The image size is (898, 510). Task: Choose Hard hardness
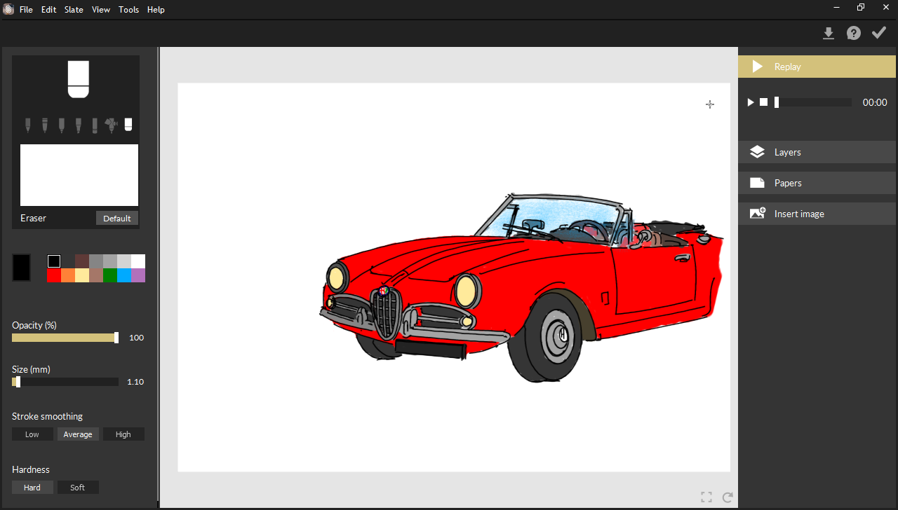pos(32,488)
